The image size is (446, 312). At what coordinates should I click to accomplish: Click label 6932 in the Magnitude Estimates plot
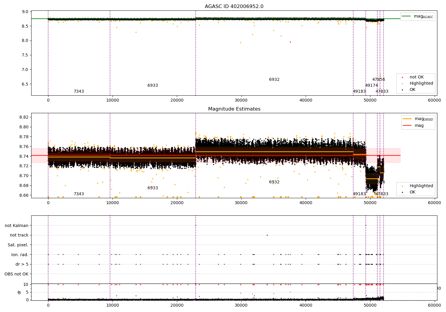click(274, 182)
